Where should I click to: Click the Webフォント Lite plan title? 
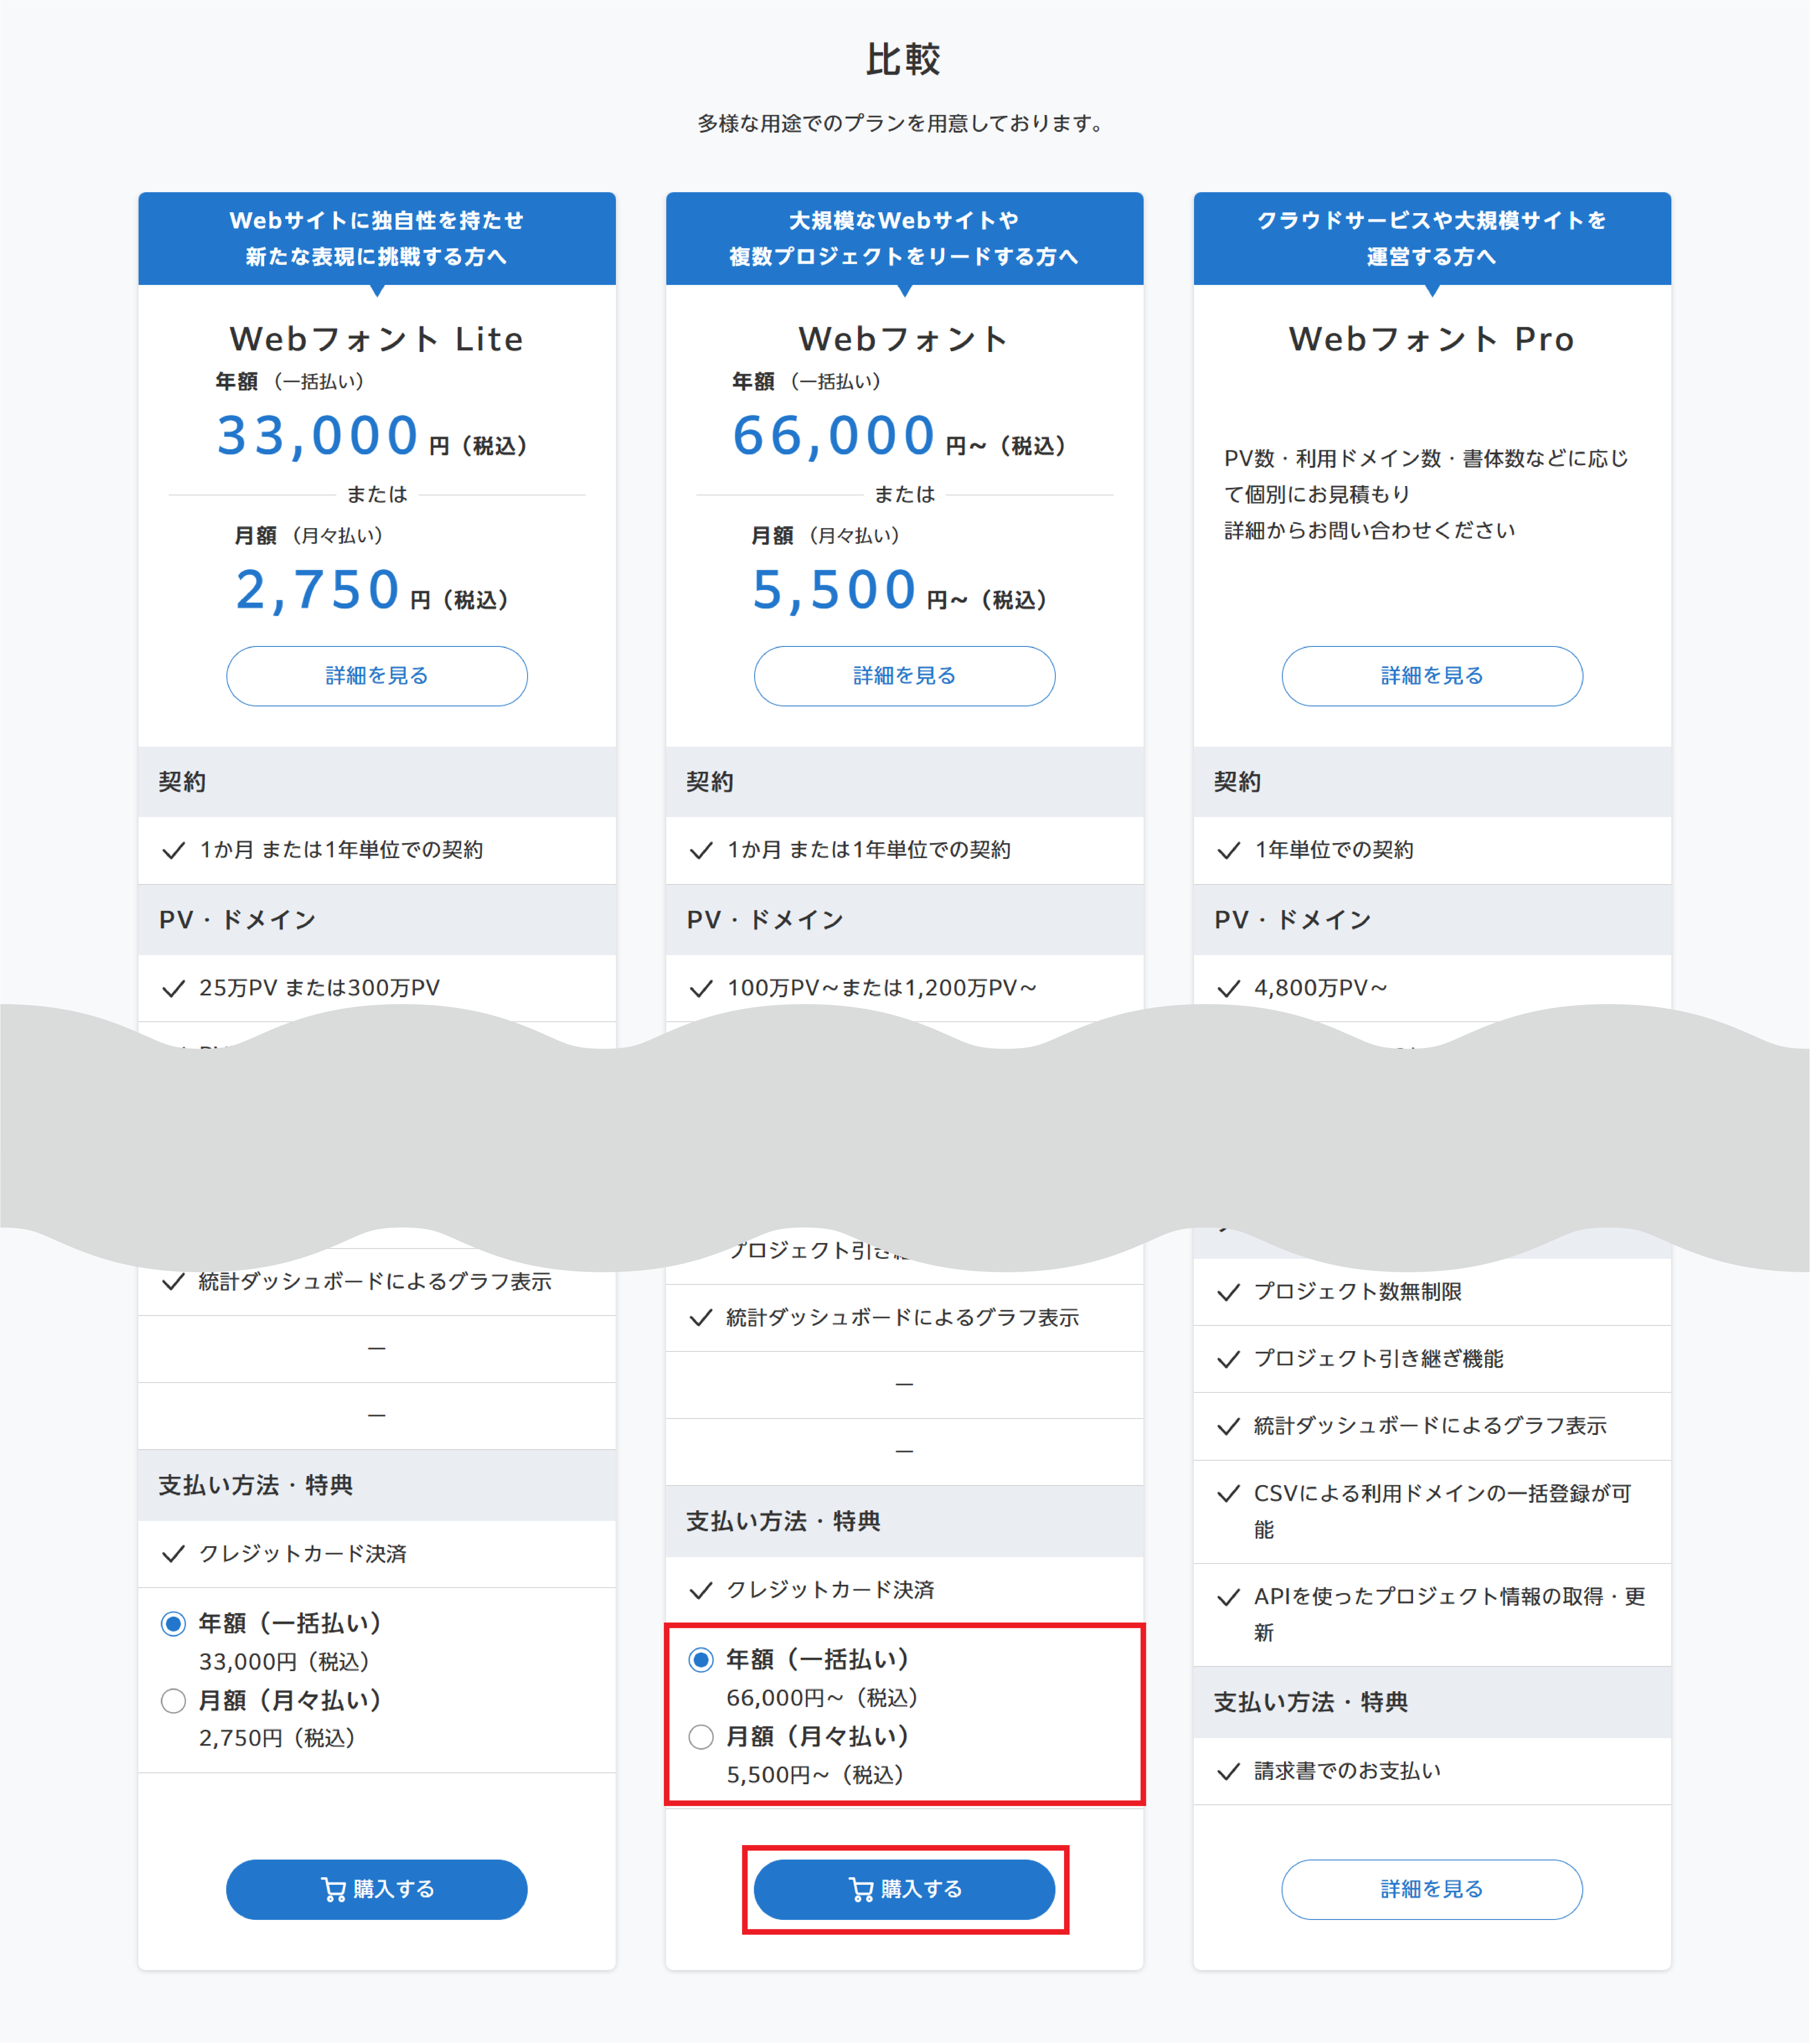(377, 339)
